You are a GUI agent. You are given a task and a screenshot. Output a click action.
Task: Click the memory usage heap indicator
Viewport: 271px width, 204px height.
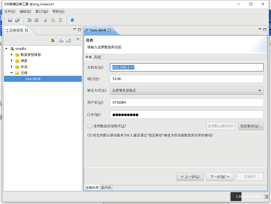pos(247,197)
